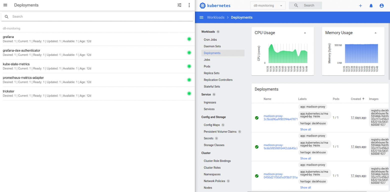The width and height of the screenshot is (390, 192).
Task: Click green status indicator for grafana
Action: (189, 39)
